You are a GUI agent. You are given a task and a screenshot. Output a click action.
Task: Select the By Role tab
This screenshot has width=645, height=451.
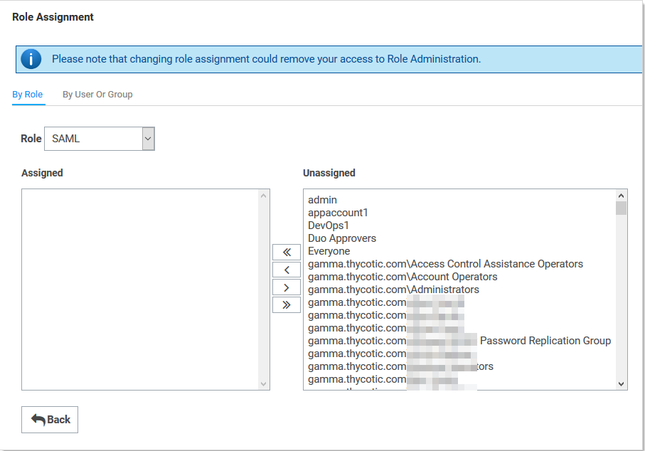coord(28,95)
